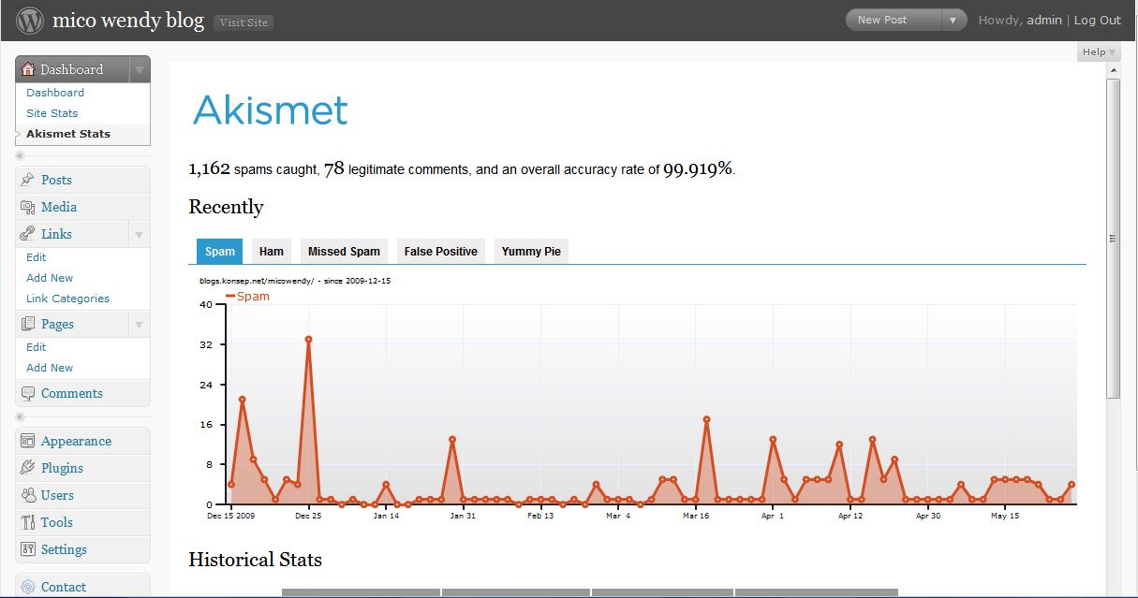Click the spam peak data point near Dec 25

point(308,340)
